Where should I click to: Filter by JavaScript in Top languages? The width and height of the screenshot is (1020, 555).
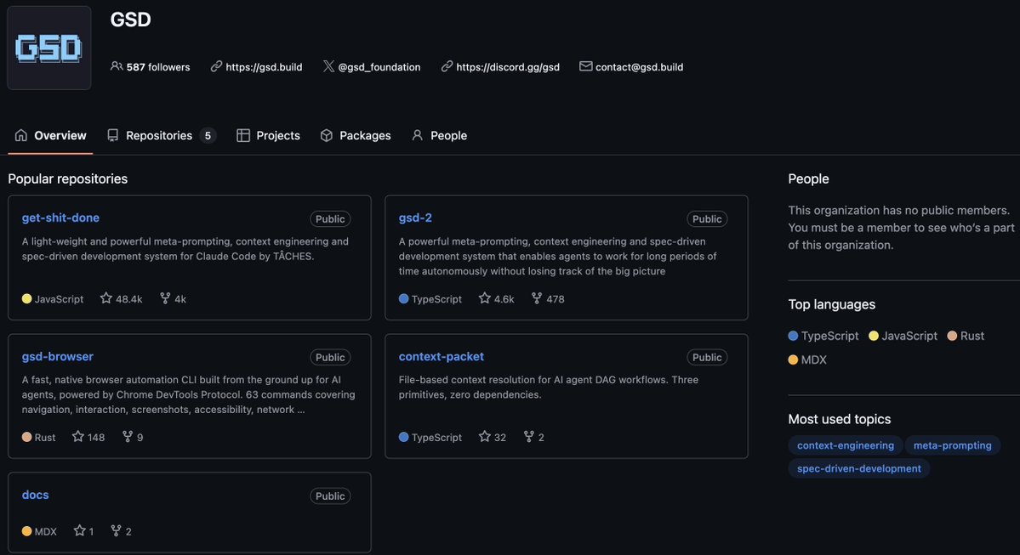pos(903,336)
